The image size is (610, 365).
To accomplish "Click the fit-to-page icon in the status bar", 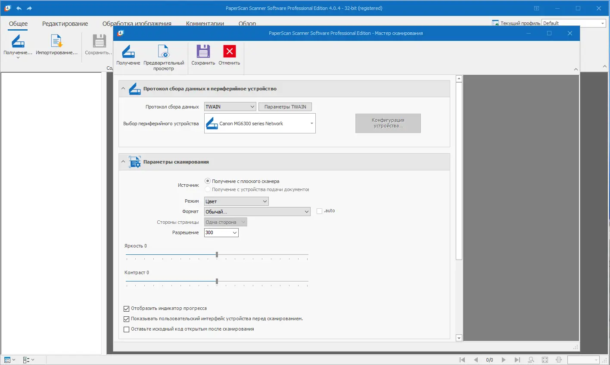I will [545, 360].
